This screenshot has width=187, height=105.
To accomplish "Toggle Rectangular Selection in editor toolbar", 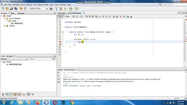I will [99, 16].
